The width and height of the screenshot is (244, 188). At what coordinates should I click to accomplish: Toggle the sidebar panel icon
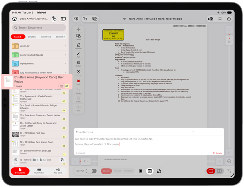(63, 19)
